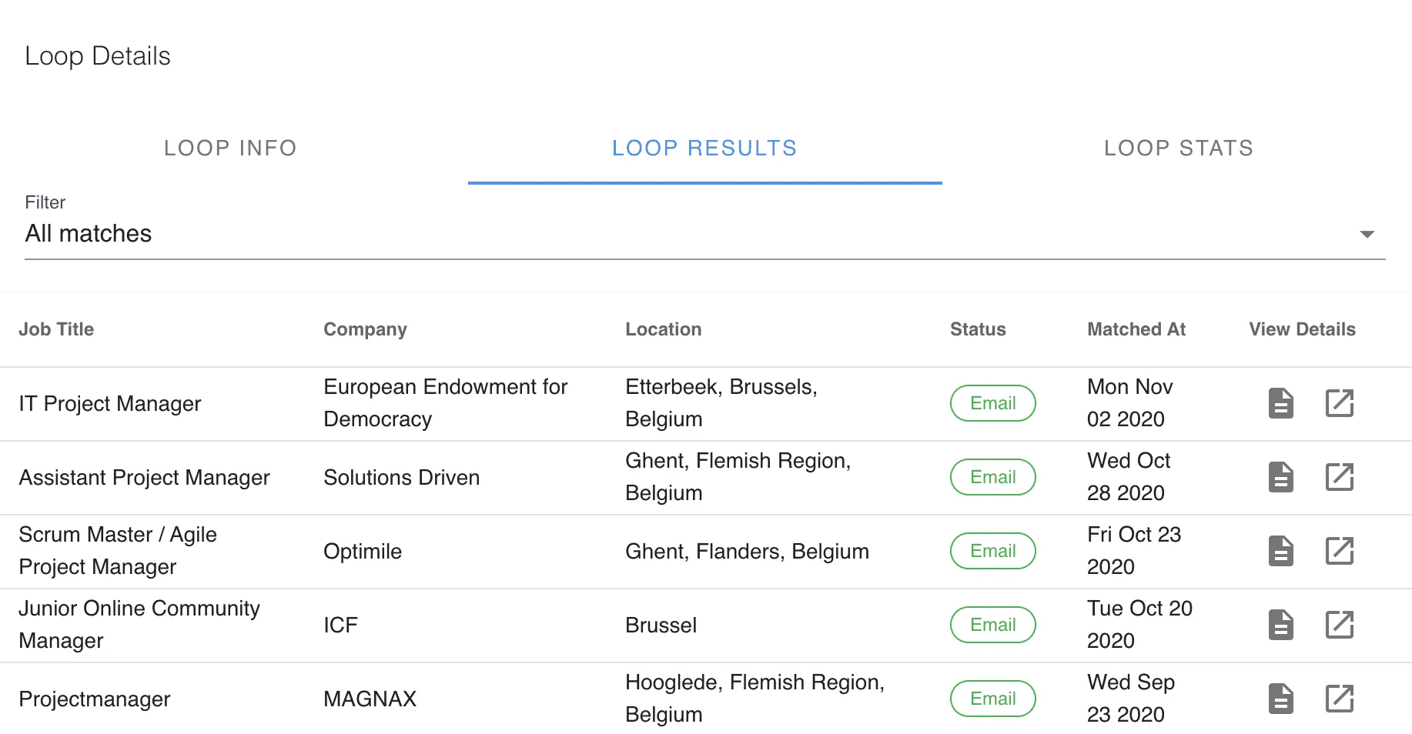Image resolution: width=1412 pixels, height=734 pixels.
Task: Open external link for Junior Online Community Manager
Action: [1340, 625]
